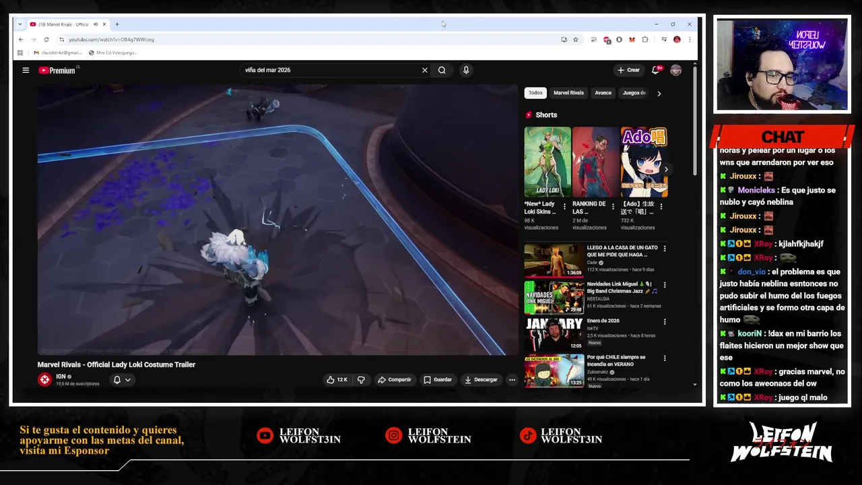This screenshot has width=862, height=485.
Task: Open 'Enero de 2026' video thumbnail
Action: coord(554,334)
